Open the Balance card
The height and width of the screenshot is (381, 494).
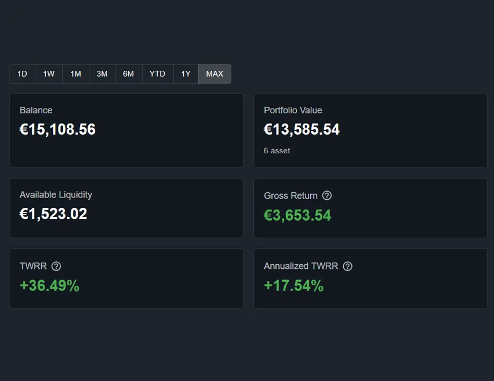126,130
